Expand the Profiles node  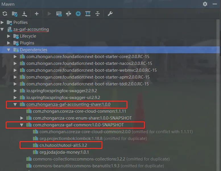click(2, 22)
